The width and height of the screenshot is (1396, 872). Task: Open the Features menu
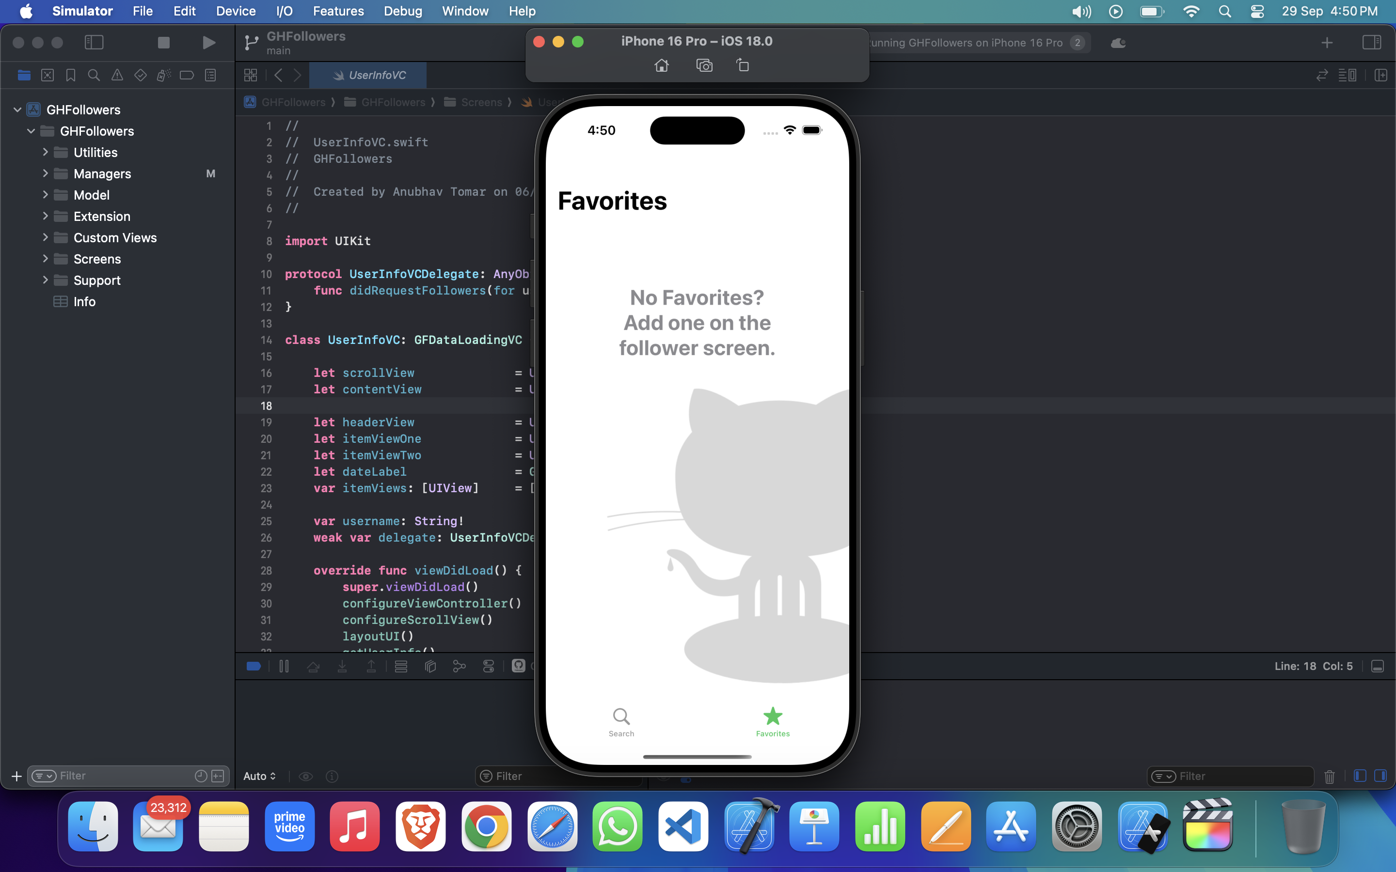338,11
